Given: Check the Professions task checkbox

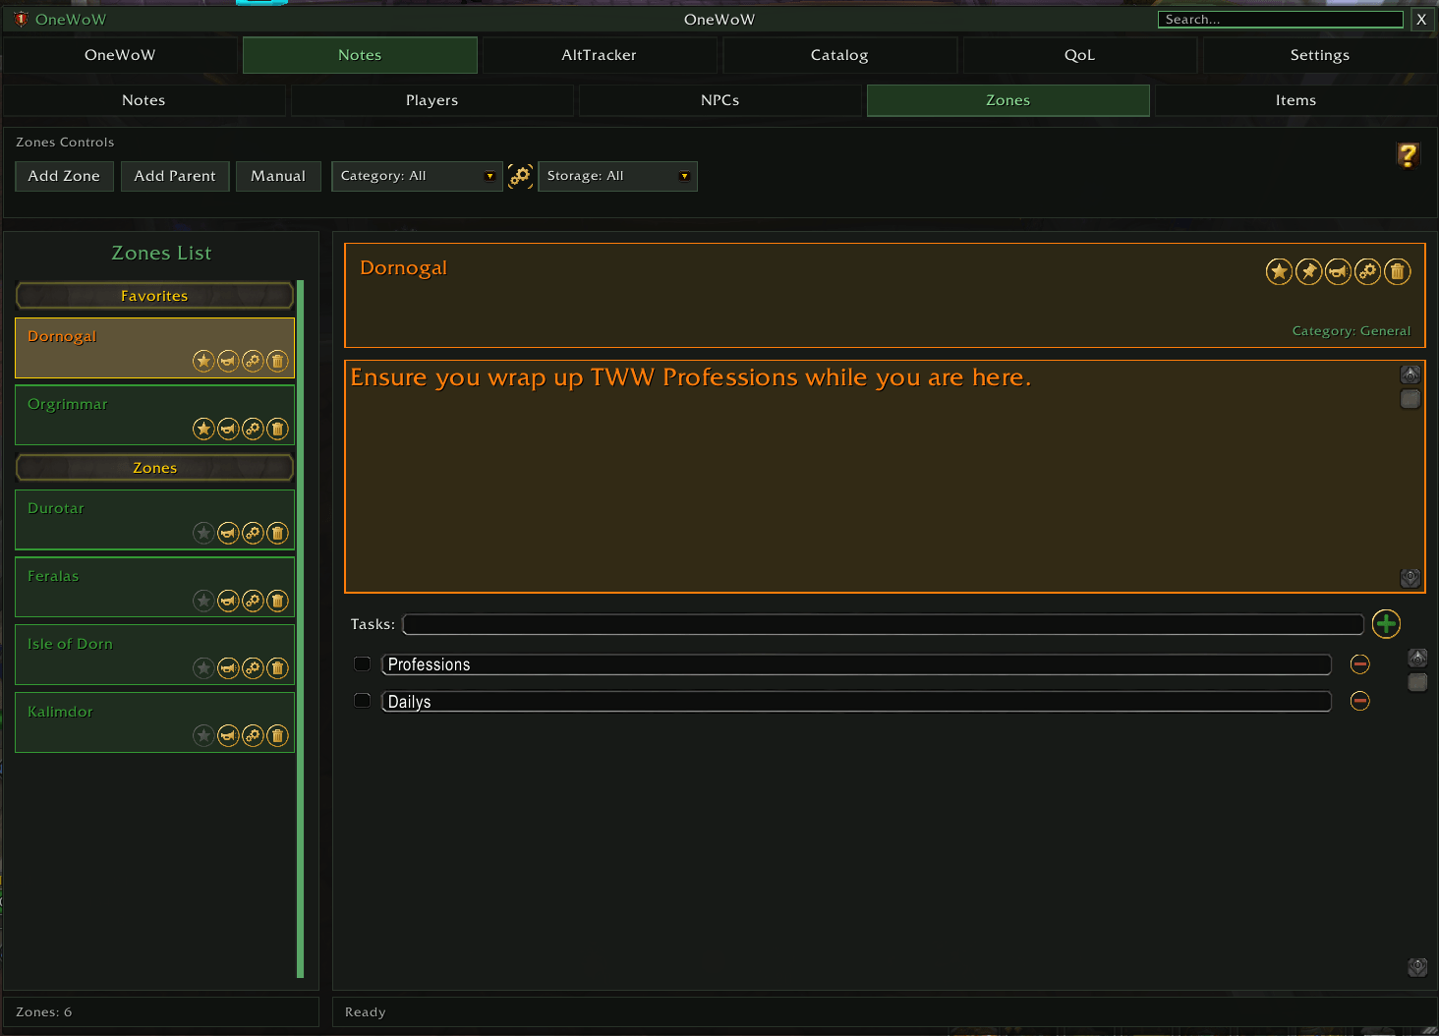Looking at the screenshot, I should pyautogui.click(x=362, y=663).
